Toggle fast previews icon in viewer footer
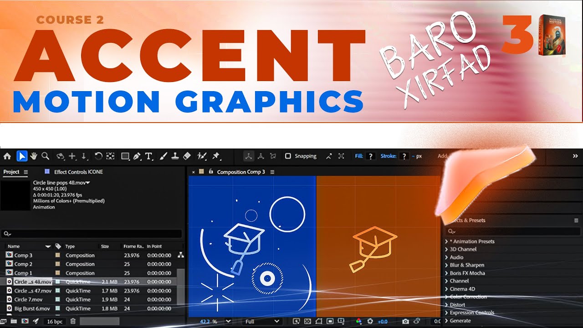The width and height of the screenshot is (583, 328). coord(297,321)
